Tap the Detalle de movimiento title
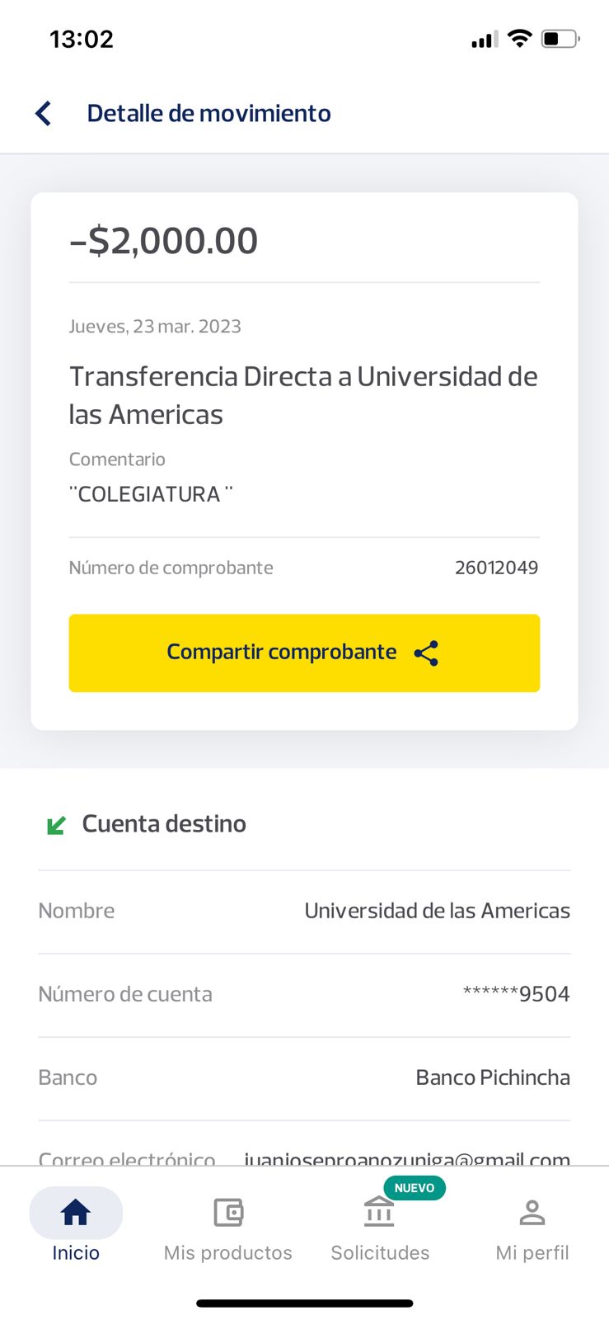The width and height of the screenshot is (609, 1320). click(x=209, y=113)
